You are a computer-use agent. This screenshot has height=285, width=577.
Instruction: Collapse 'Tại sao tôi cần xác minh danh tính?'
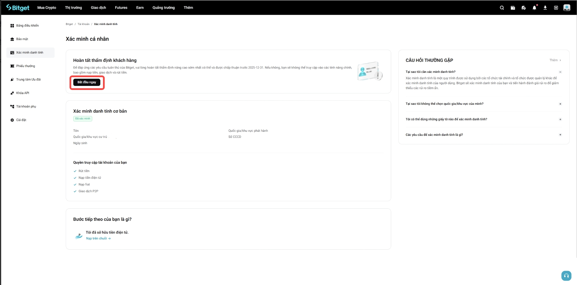point(560,72)
